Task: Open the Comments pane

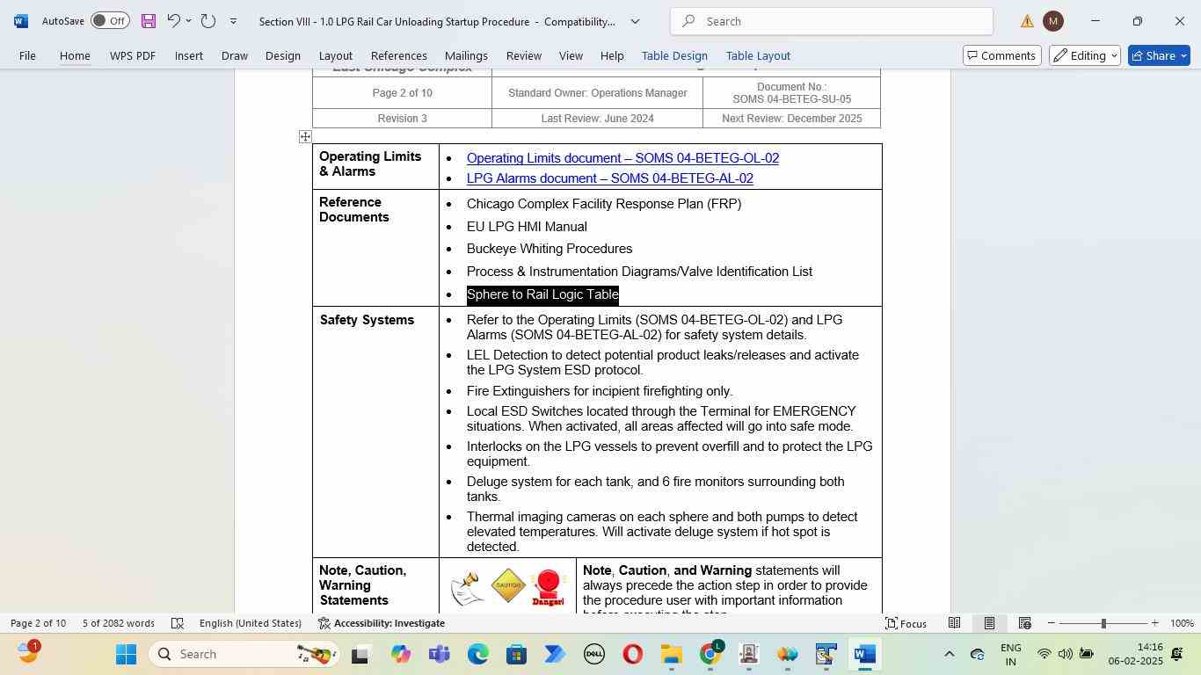Action: (1002, 55)
